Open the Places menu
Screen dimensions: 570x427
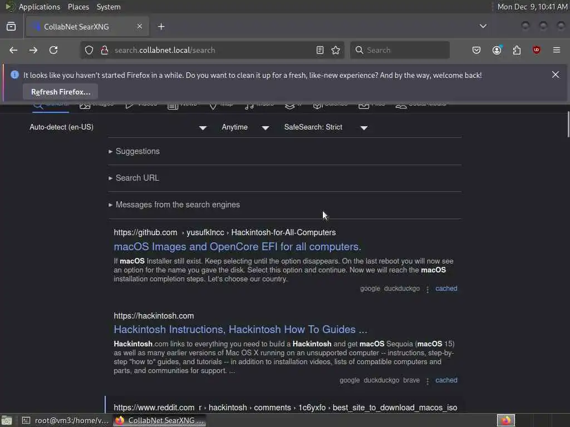(x=78, y=7)
